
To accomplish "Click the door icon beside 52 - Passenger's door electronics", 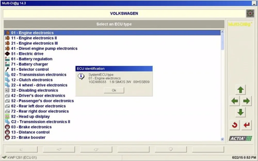I will (x=7, y=101).
